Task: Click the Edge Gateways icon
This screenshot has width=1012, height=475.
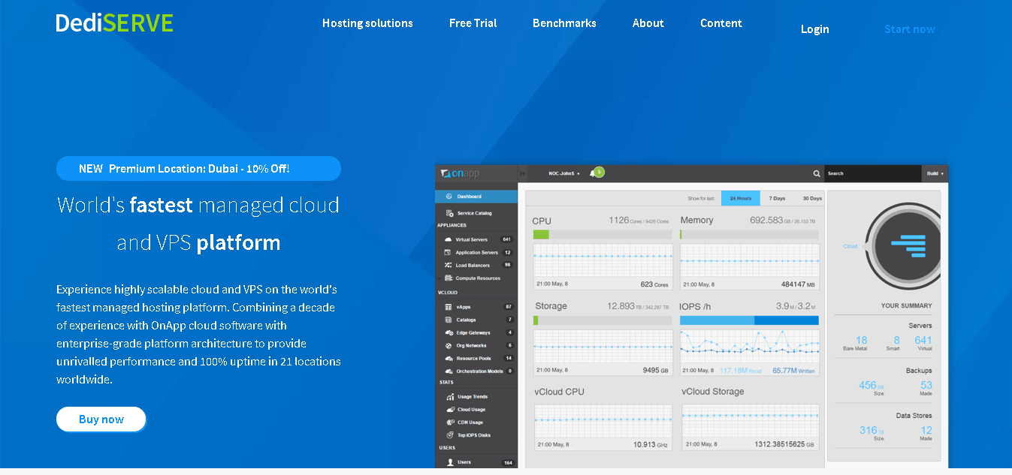Action: click(x=449, y=332)
